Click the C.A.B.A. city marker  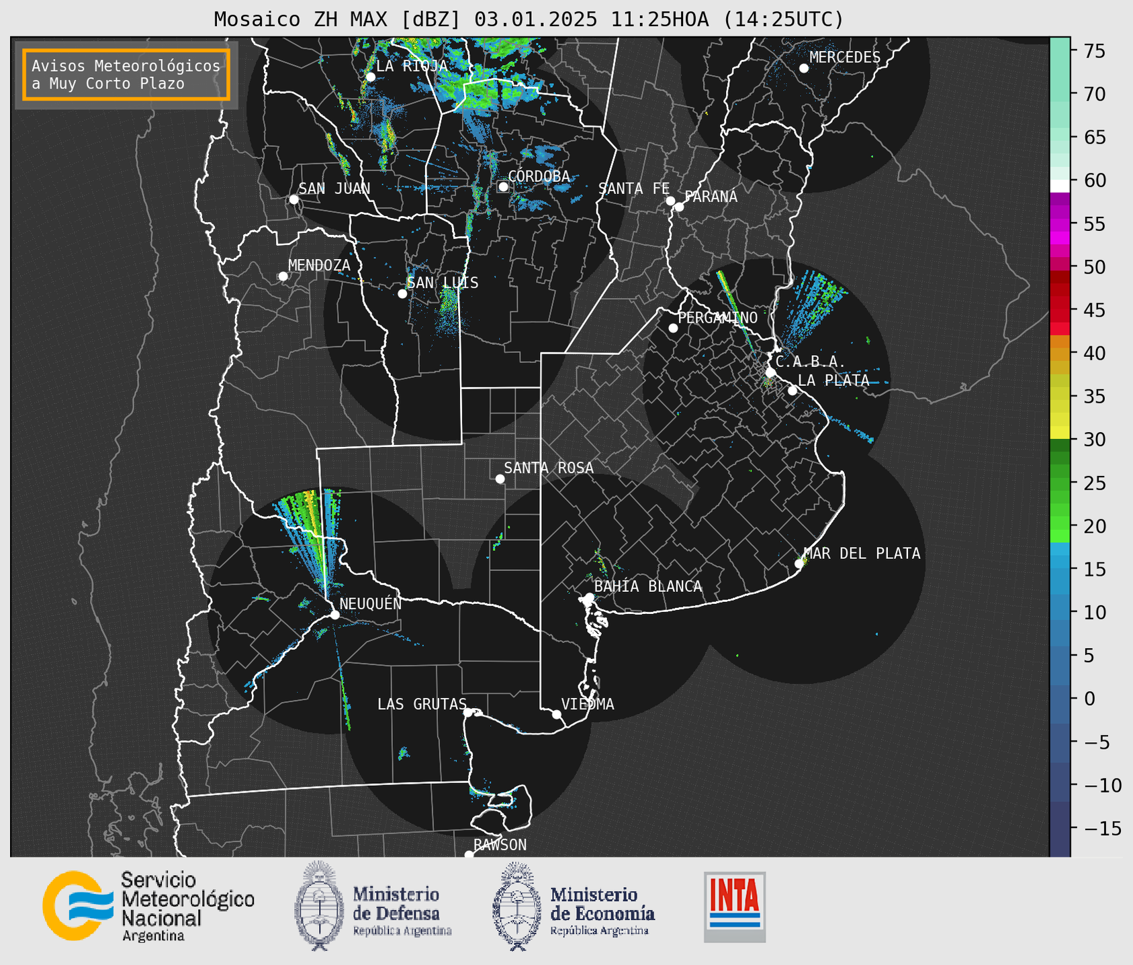[770, 372]
